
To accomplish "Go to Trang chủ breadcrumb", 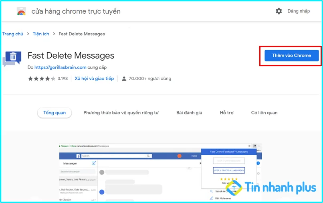I will [13, 34].
